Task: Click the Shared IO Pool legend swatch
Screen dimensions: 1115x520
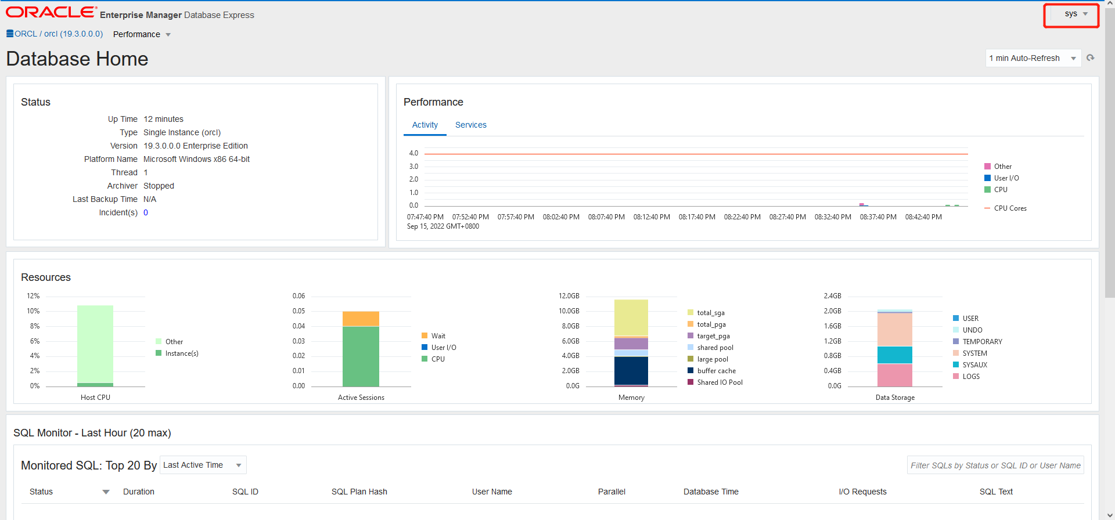Action: point(690,382)
